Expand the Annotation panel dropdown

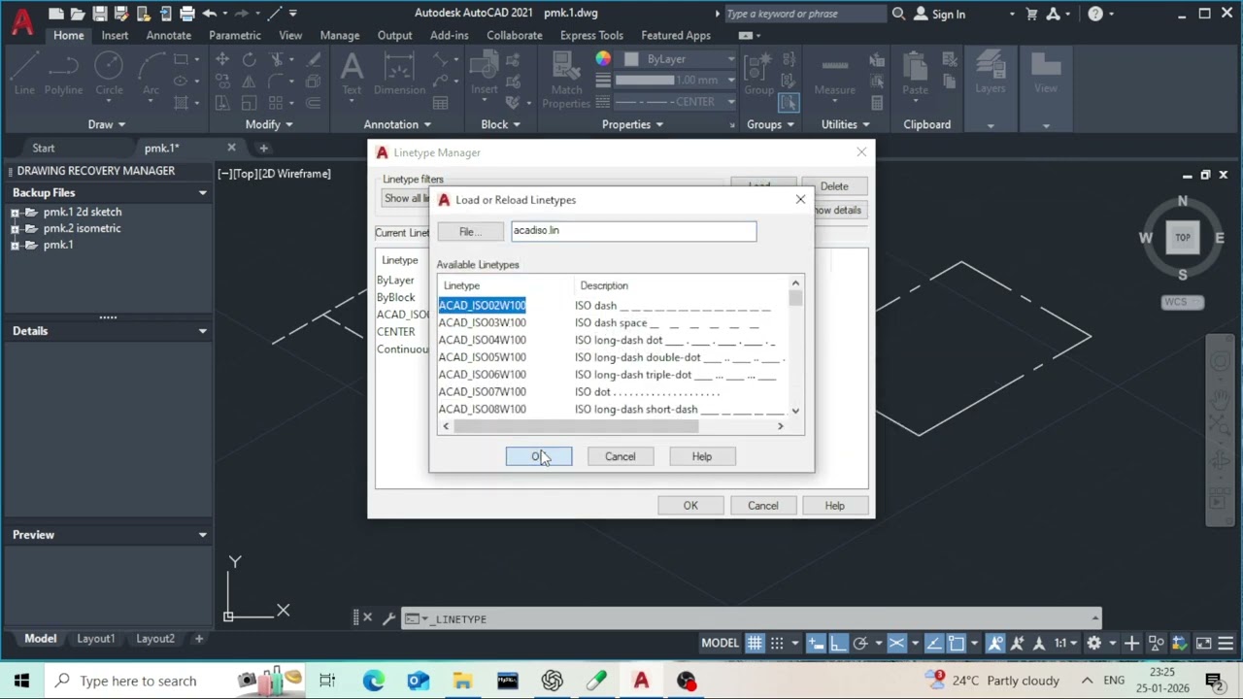click(x=397, y=124)
